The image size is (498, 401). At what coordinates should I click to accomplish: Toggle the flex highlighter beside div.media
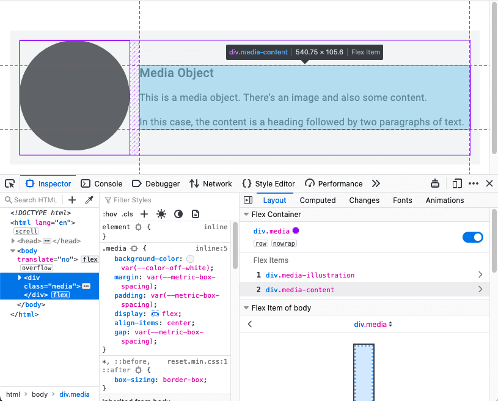(296, 231)
